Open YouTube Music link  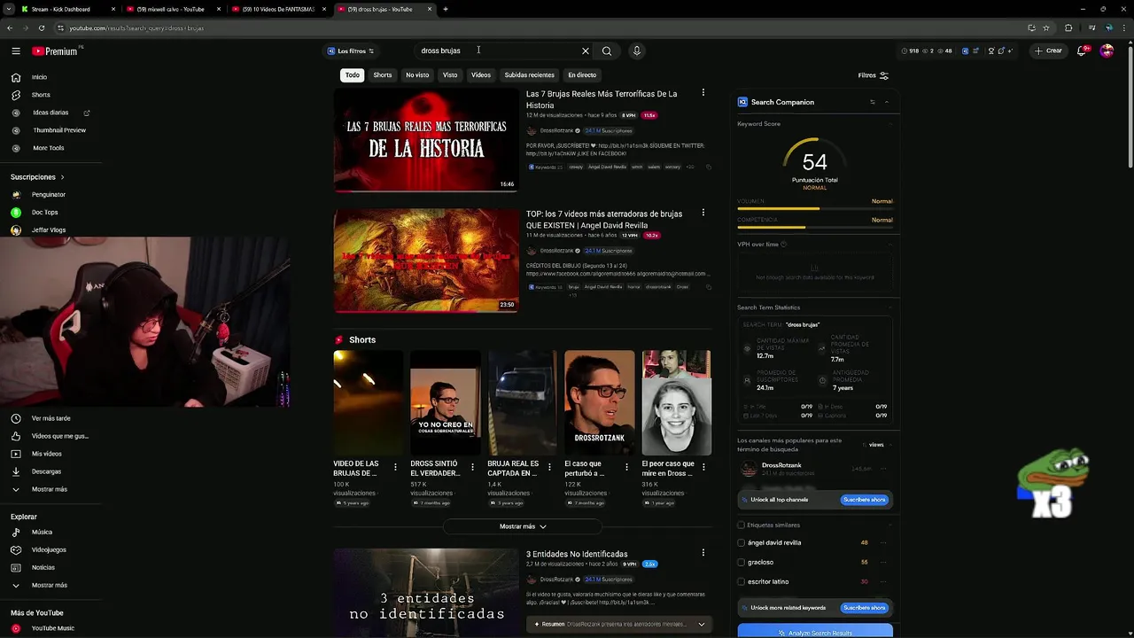(x=52, y=628)
